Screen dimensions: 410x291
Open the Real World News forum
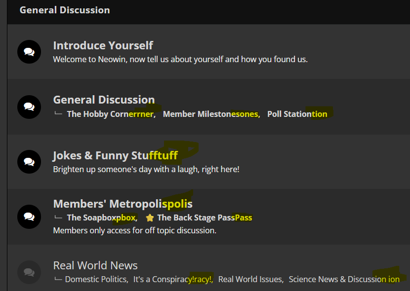[x=95, y=265]
